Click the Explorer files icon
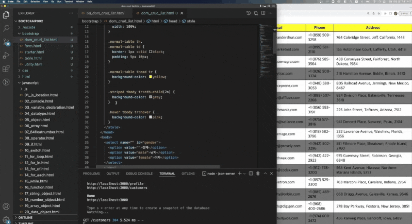The height and width of the screenshot is (224, 412). click(x=7, y=16)
